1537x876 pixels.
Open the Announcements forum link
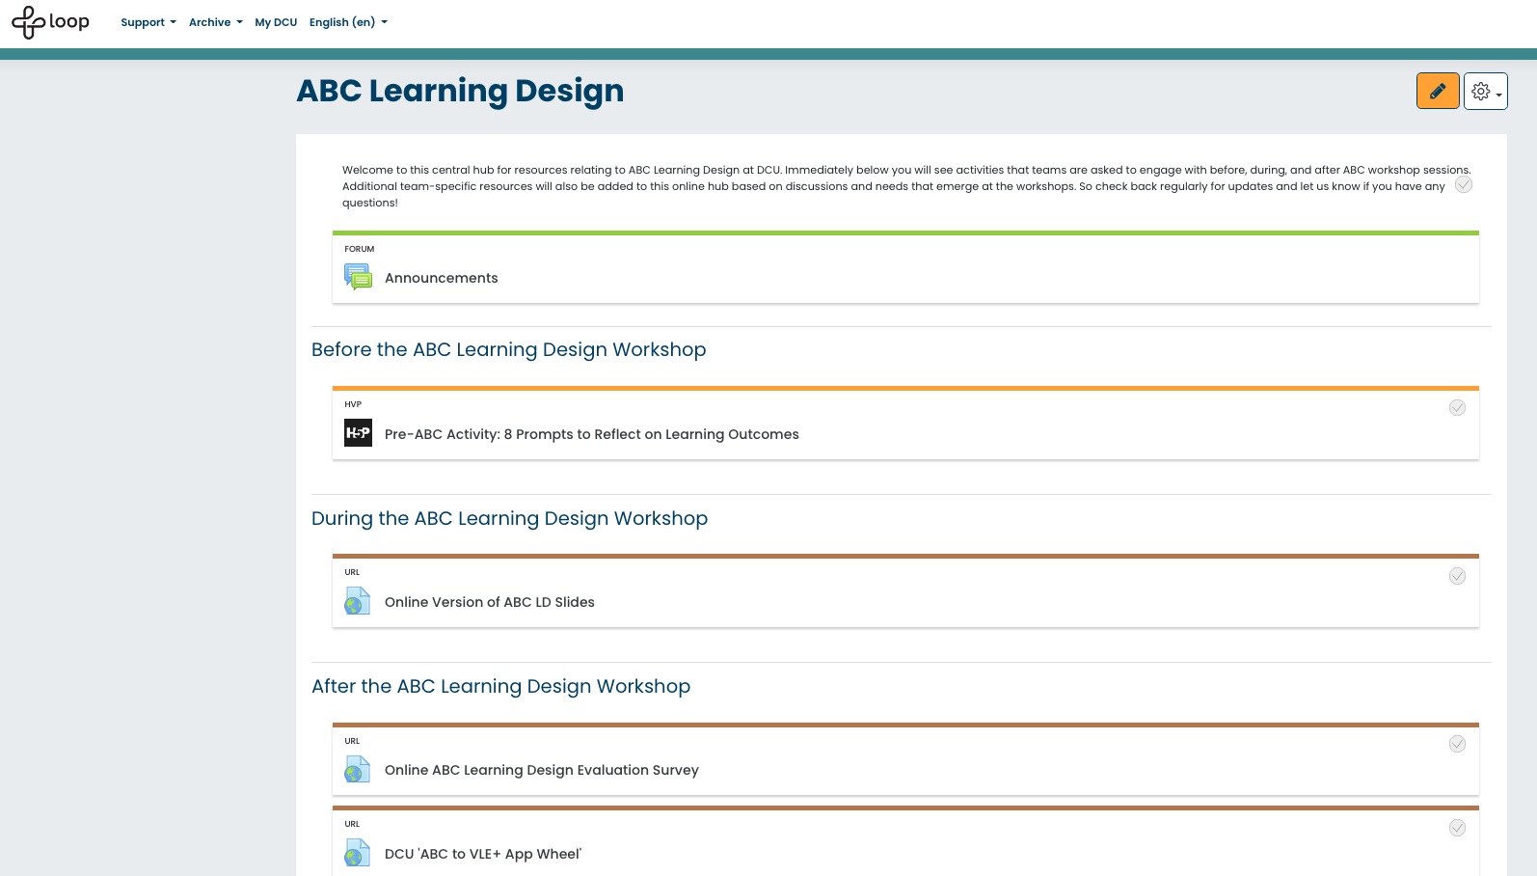[x=441, y=278]
